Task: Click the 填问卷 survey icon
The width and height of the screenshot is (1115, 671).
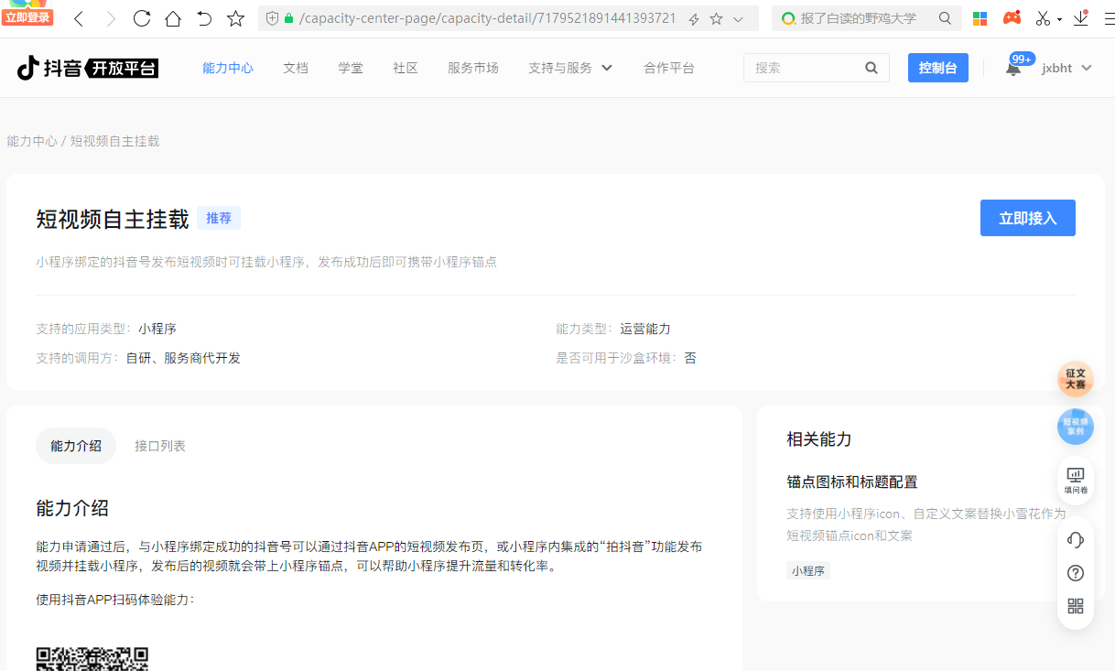Action: [x=1076, y=479]
